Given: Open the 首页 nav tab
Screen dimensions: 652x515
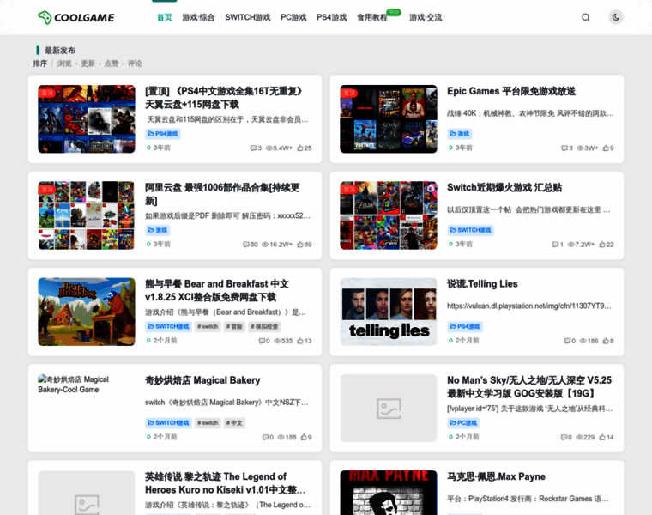Looking at the screenshot, I should [x=164, y=17].
